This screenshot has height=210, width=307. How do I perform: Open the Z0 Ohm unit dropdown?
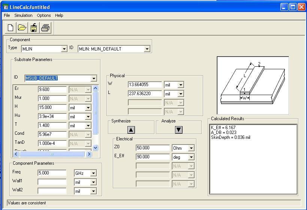coord(191,148)
